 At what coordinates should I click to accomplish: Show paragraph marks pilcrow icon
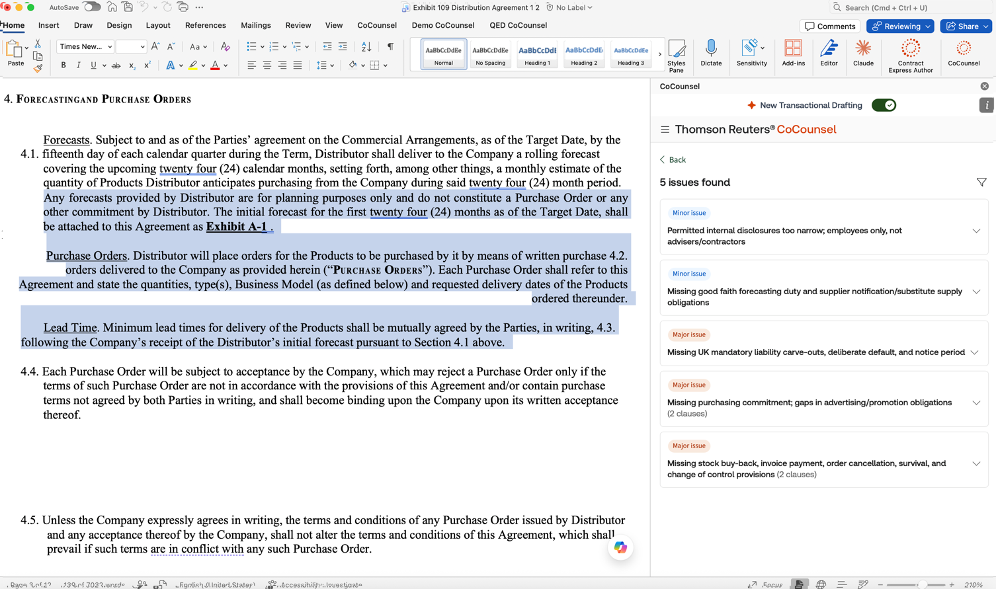coord(390,46)
